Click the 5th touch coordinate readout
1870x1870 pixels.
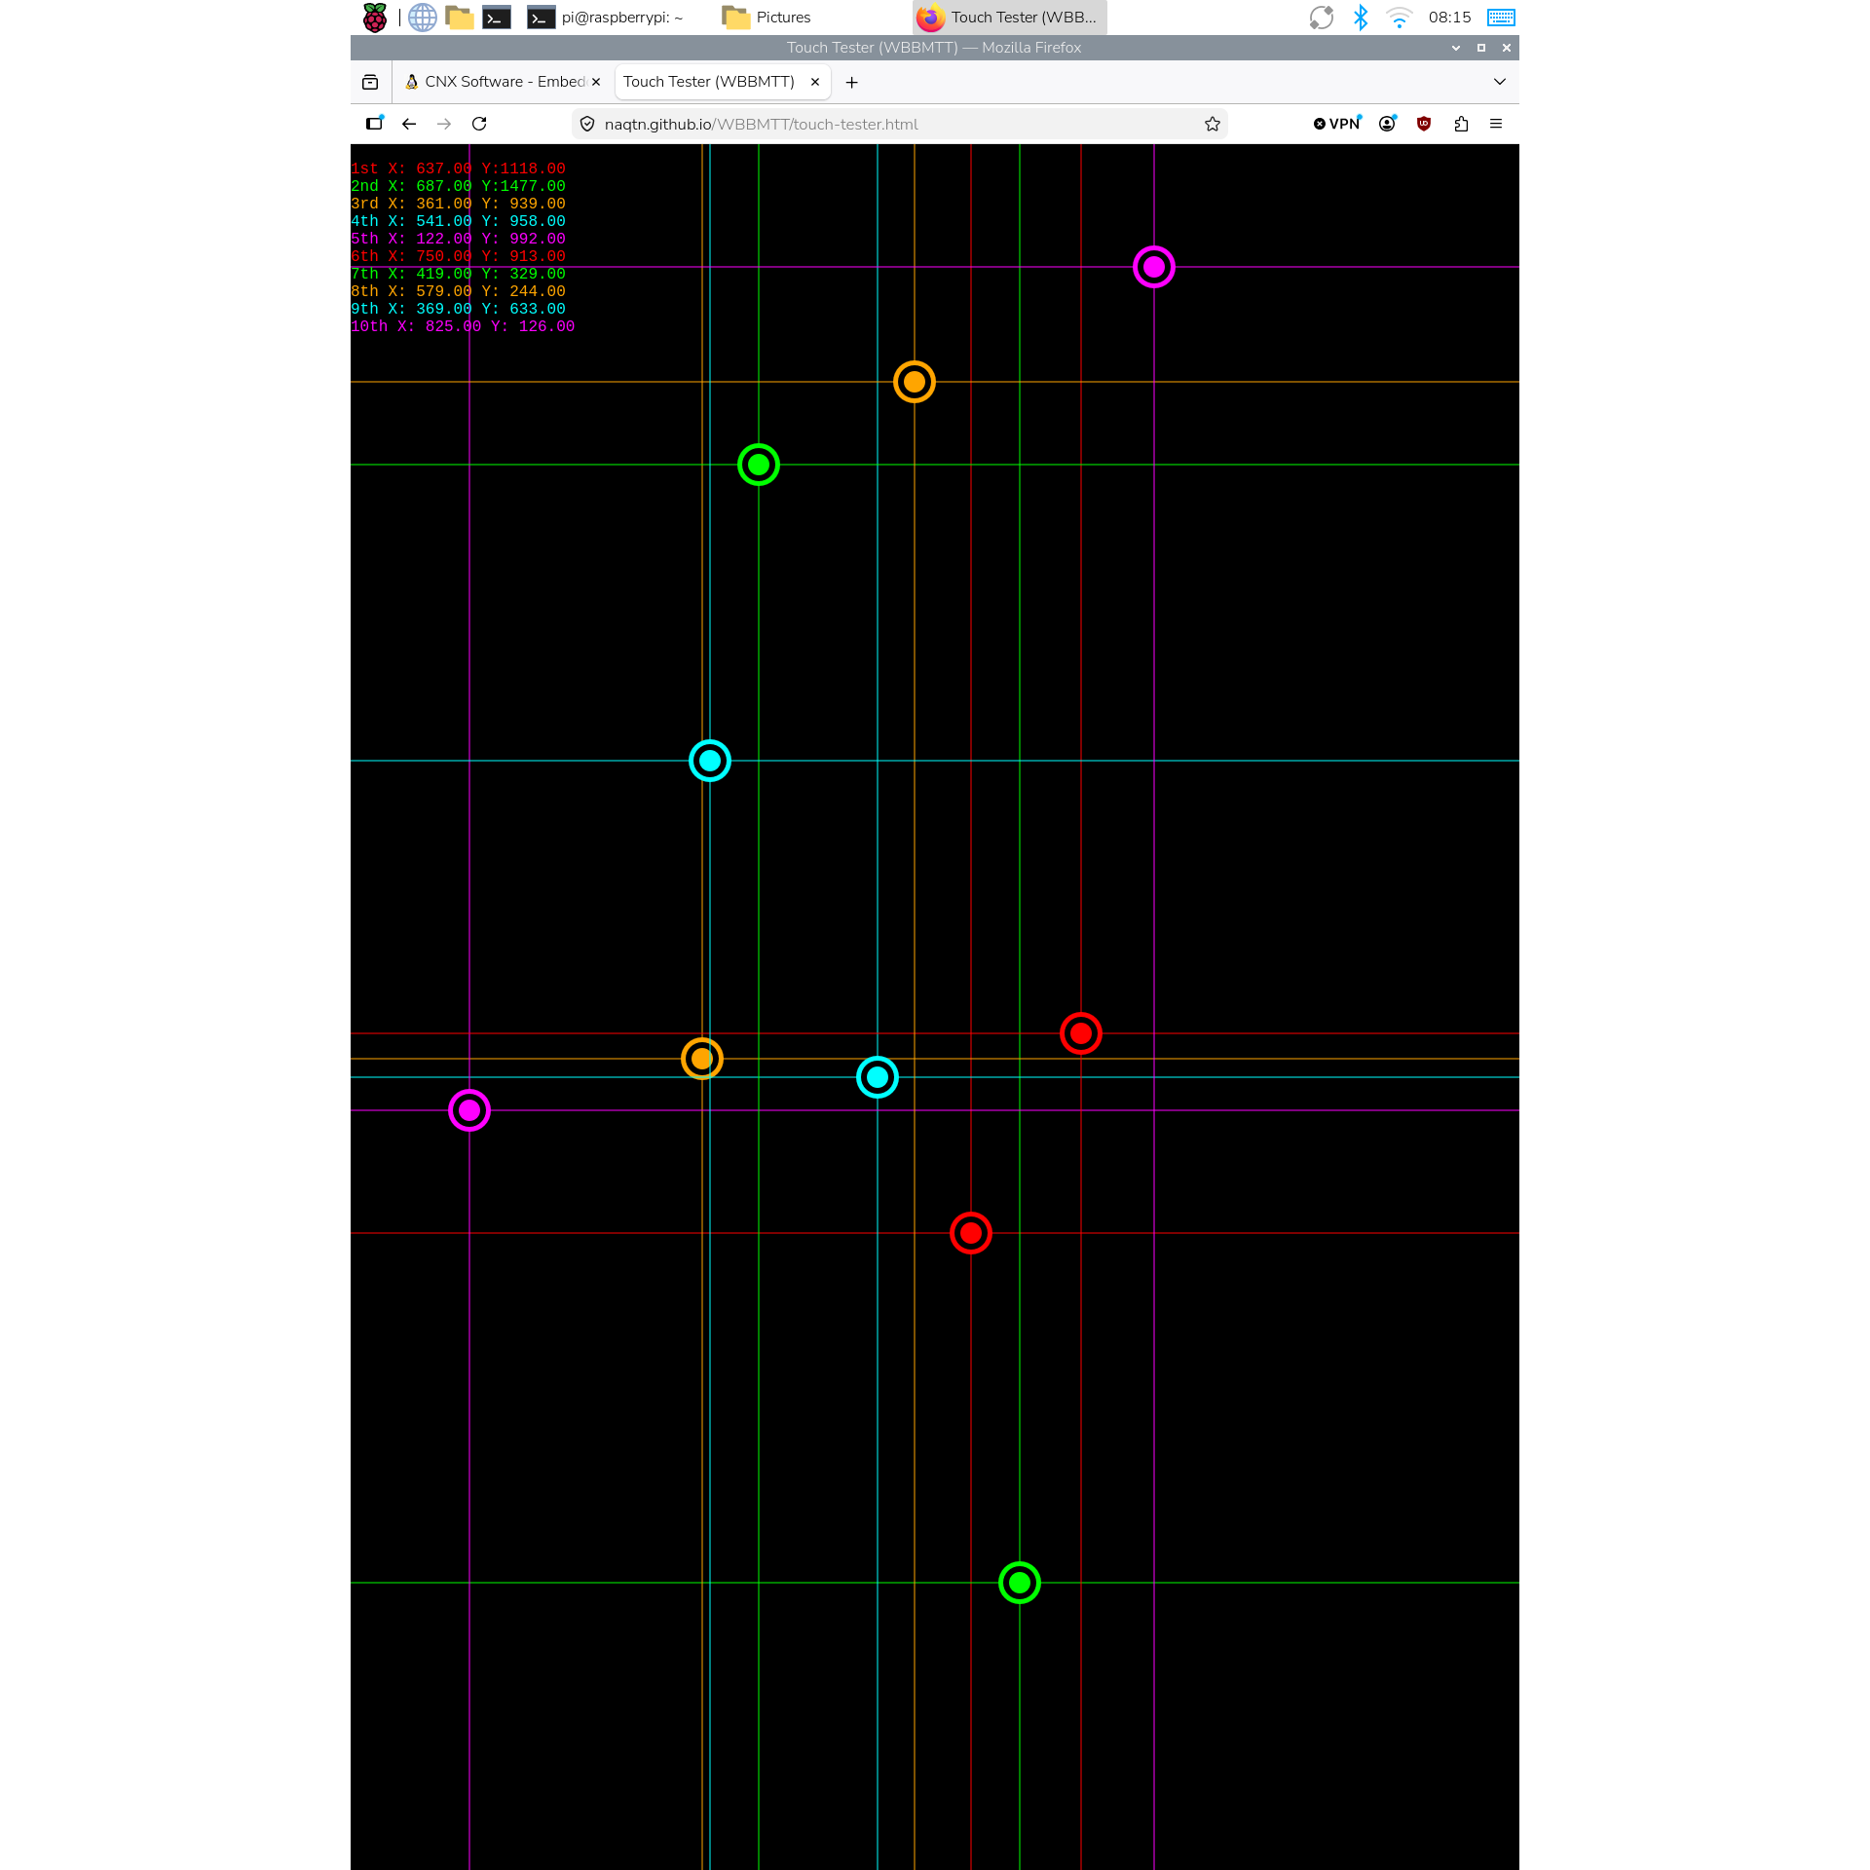point(458,239)
